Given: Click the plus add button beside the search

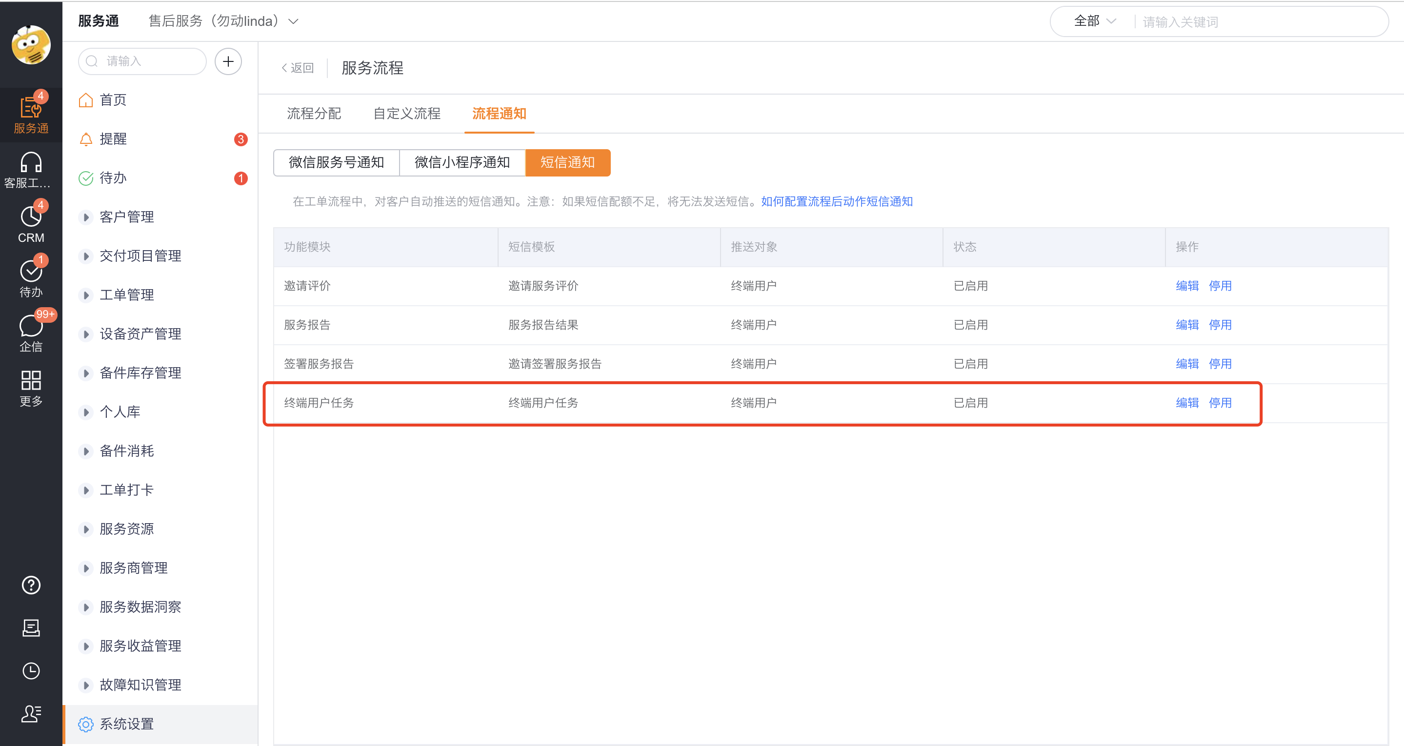Looking at the screenshot, I should coord(228,61).
